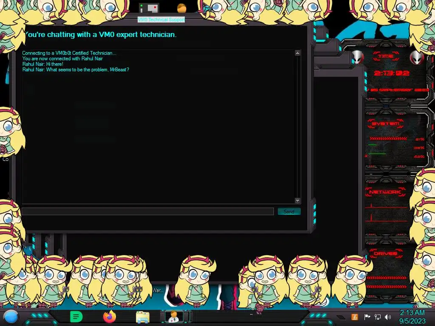Click the DRIVES header on the sidebar widget

click(x=386, y=253)
